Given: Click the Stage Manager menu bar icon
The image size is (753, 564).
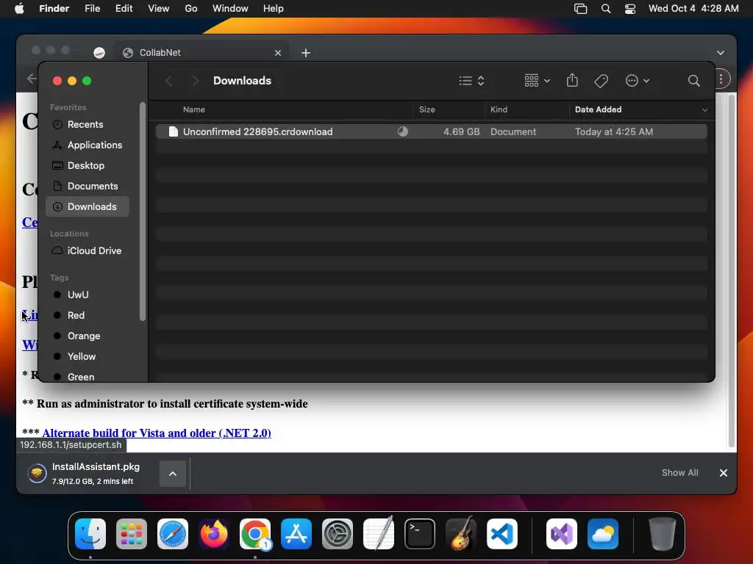Looking at the screenshot, I should click(581, 9).
